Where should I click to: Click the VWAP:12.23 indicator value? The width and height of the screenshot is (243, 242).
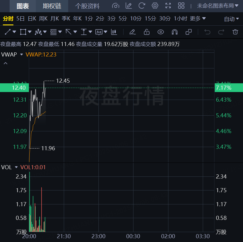41,54
